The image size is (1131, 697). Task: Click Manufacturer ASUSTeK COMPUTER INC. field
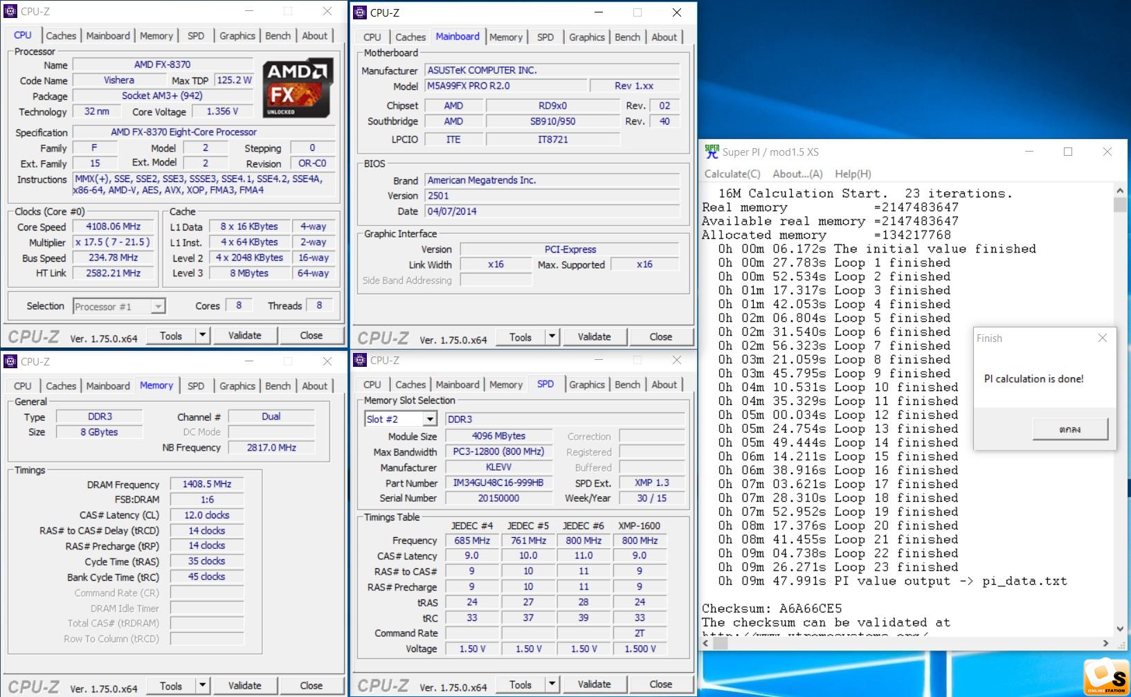552,71
